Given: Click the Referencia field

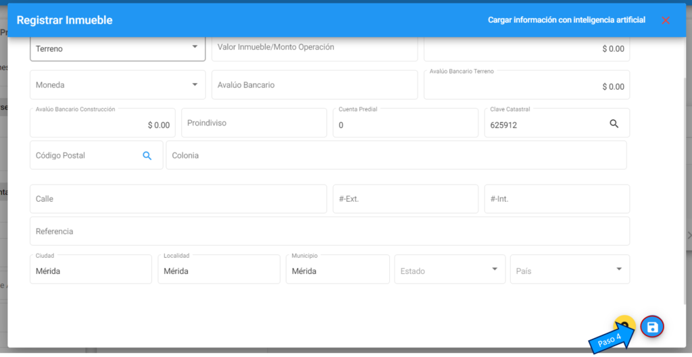Looking at the screenshot, I should 330,231.
